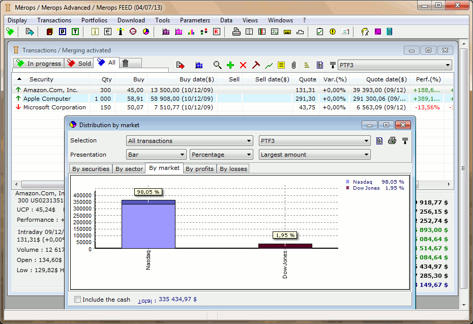Click the green line chart icon
Screen dimensions: 473x324
click(x=269, y=65)
